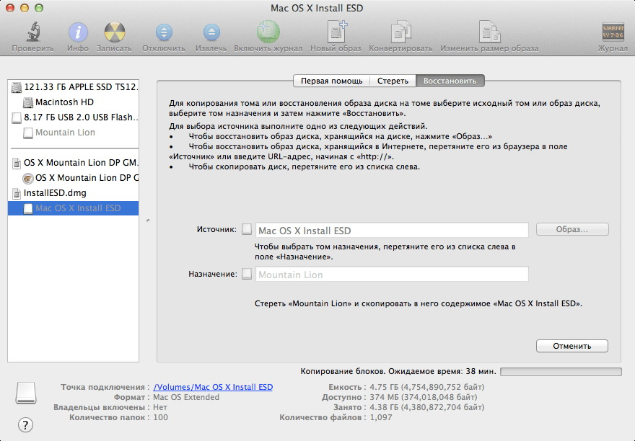Select the Mountain Lion volume in sidebar
635x441 pixels.
click(74, 133)
